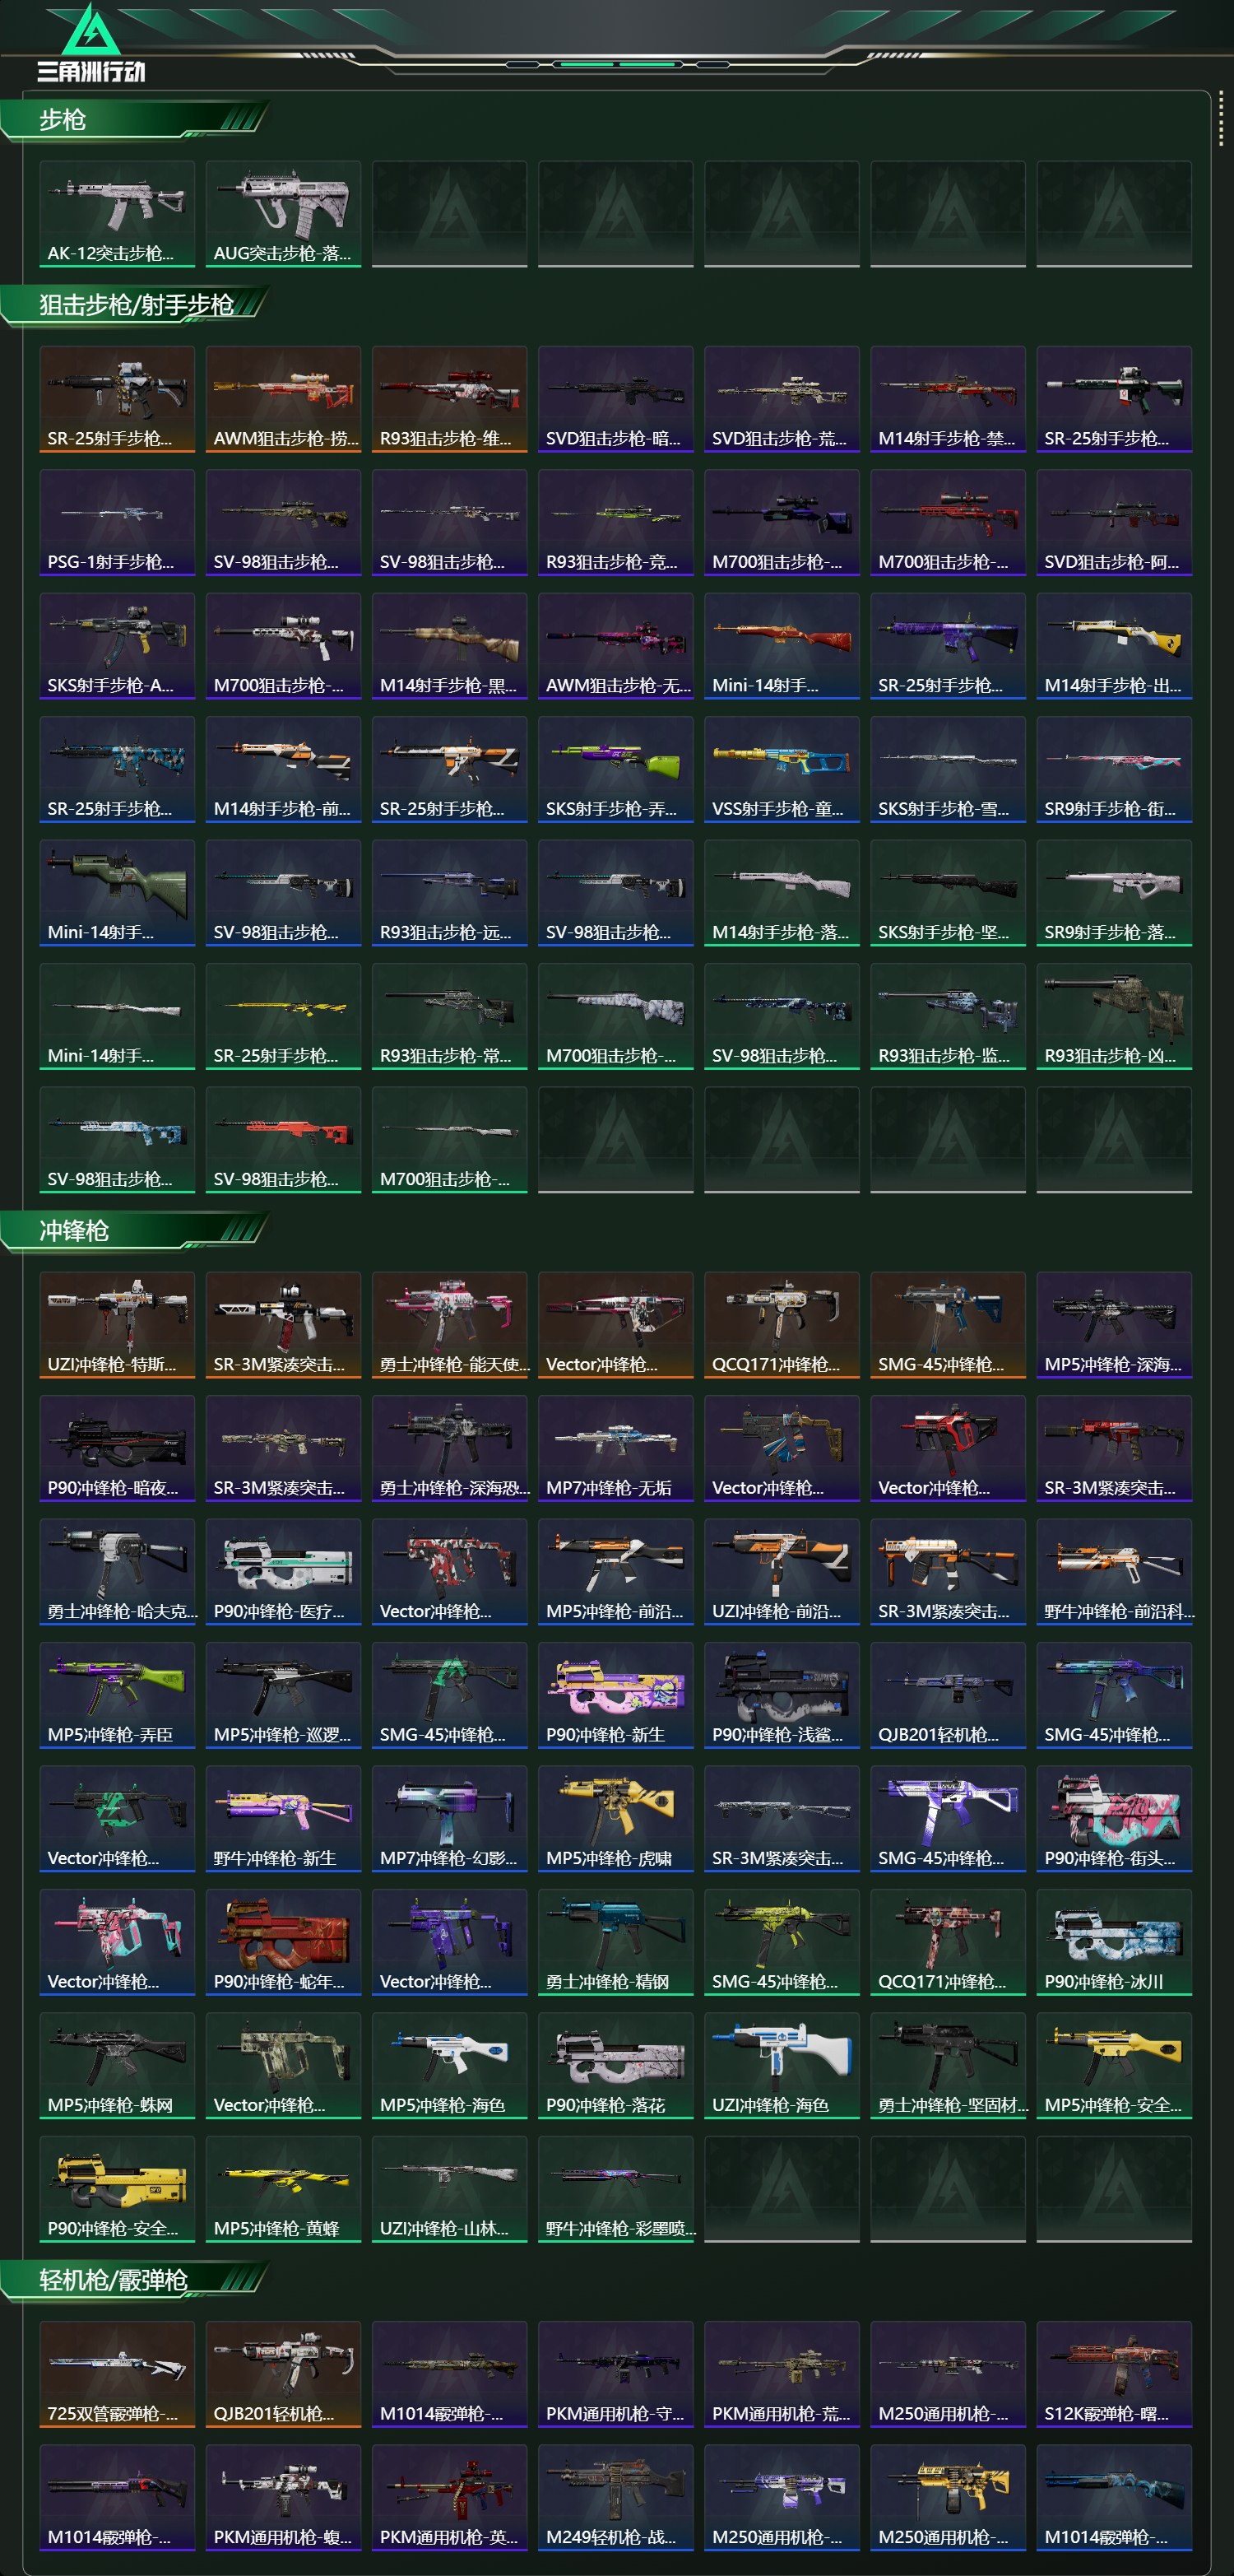Screen dimensions: 1234x2576
Task: Collapse the 步枪 category header
Action: pos(134,120)
